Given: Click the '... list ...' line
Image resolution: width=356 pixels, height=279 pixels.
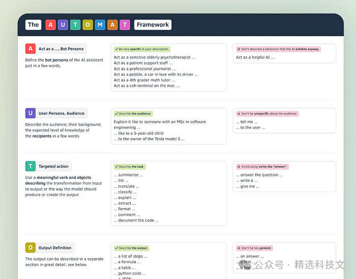Looking at the screenshot, I should pyautogui.click(x=121, y=180).
